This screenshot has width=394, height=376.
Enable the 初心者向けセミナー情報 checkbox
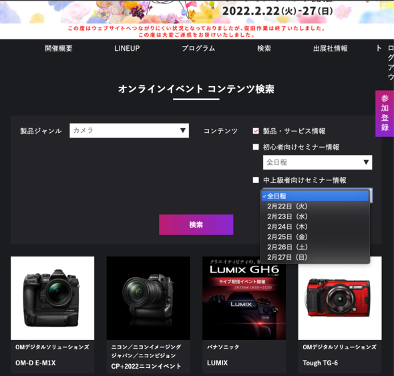coord(256,147)
